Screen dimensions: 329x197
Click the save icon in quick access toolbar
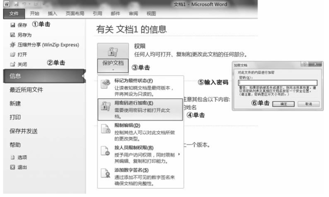[x=16, y=4]
